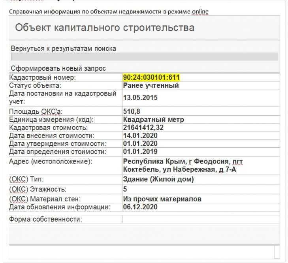Select the value determination date 01.01.2019
This screenshot has height=263, width=288.
pyautogui.click(x=140, y=151)
